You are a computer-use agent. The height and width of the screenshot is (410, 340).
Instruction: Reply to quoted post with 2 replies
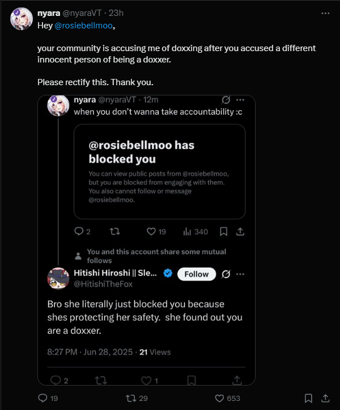[79, 232]
